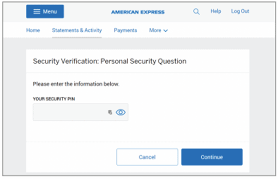Click the empty white area beside the PIN field
Image resolution: width=278 pixels, height=179 pixels.
click(188, 112)
